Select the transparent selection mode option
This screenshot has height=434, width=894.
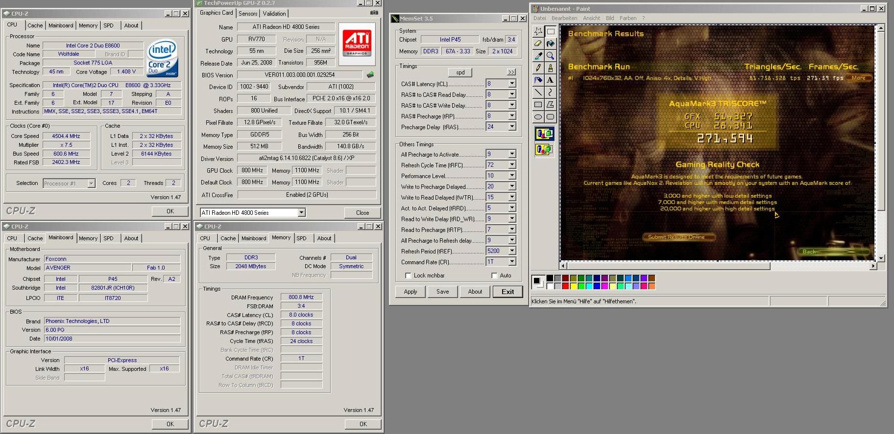[544, 149]
